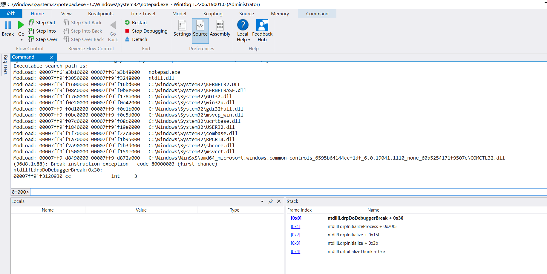Switch to the View ribbon tab

tap(66, 13)
